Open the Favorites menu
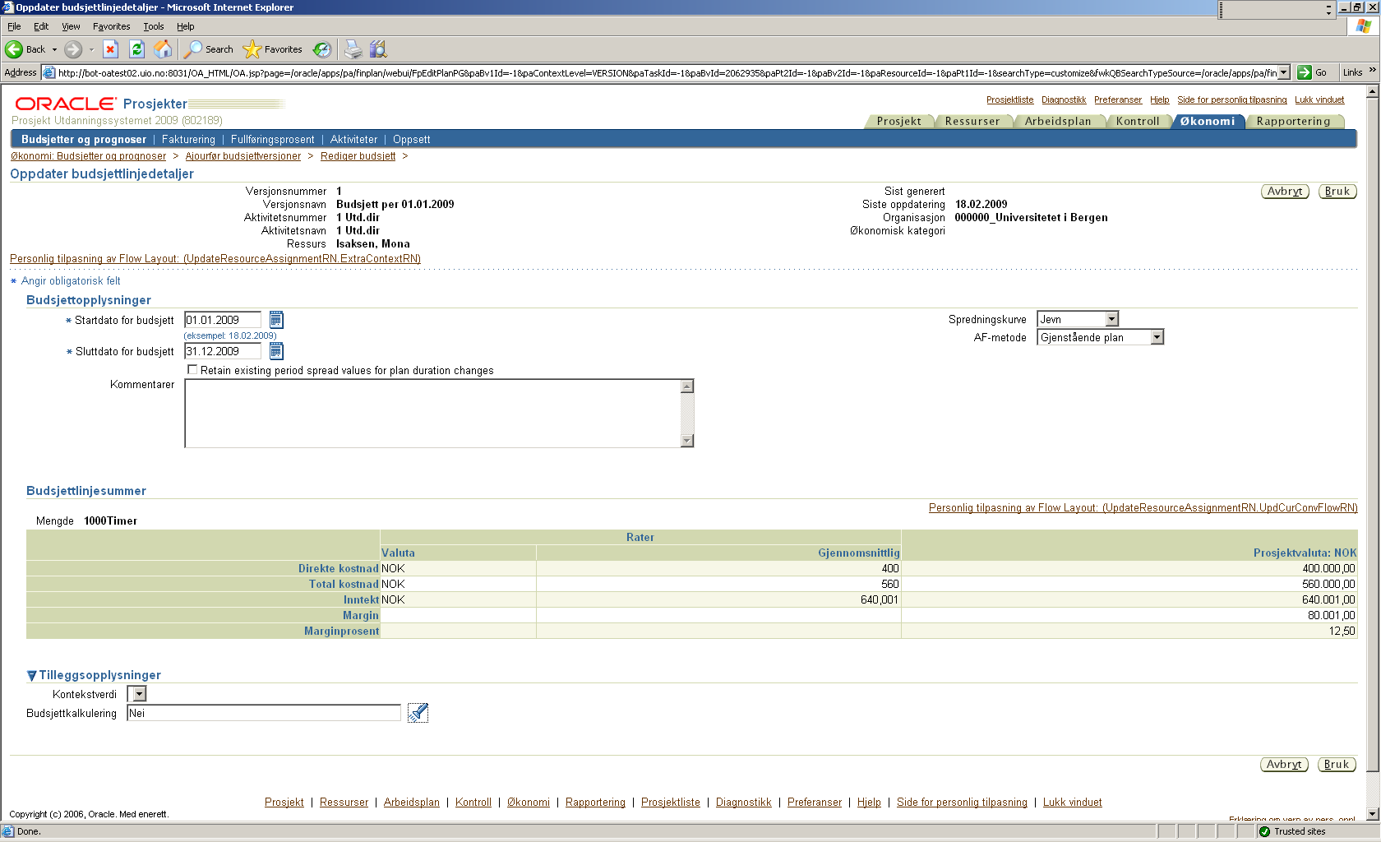Viewport: 1381px width, 842px height. [111, 26]
